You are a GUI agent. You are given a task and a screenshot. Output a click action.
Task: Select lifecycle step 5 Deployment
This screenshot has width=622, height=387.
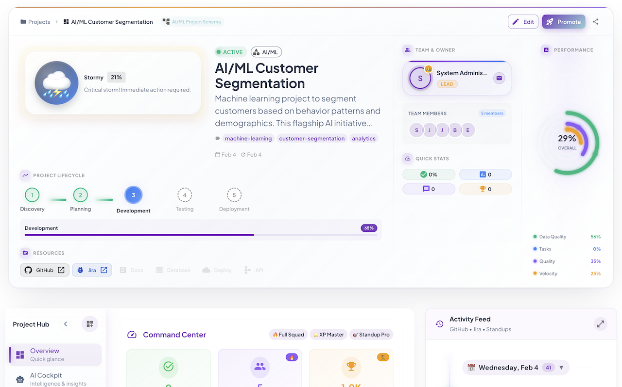click(234, 195)
